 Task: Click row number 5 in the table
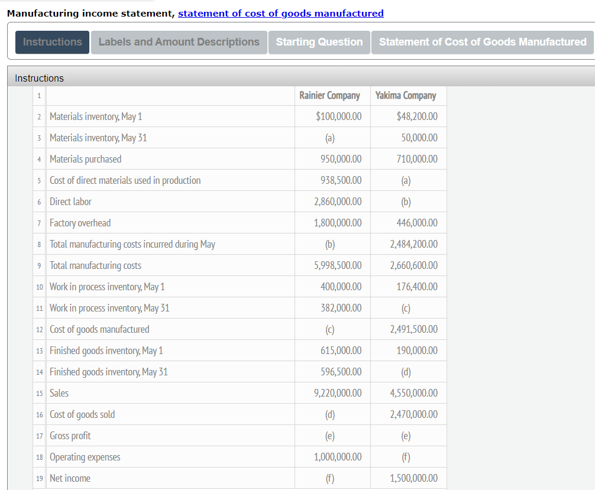tap(39, 180)
